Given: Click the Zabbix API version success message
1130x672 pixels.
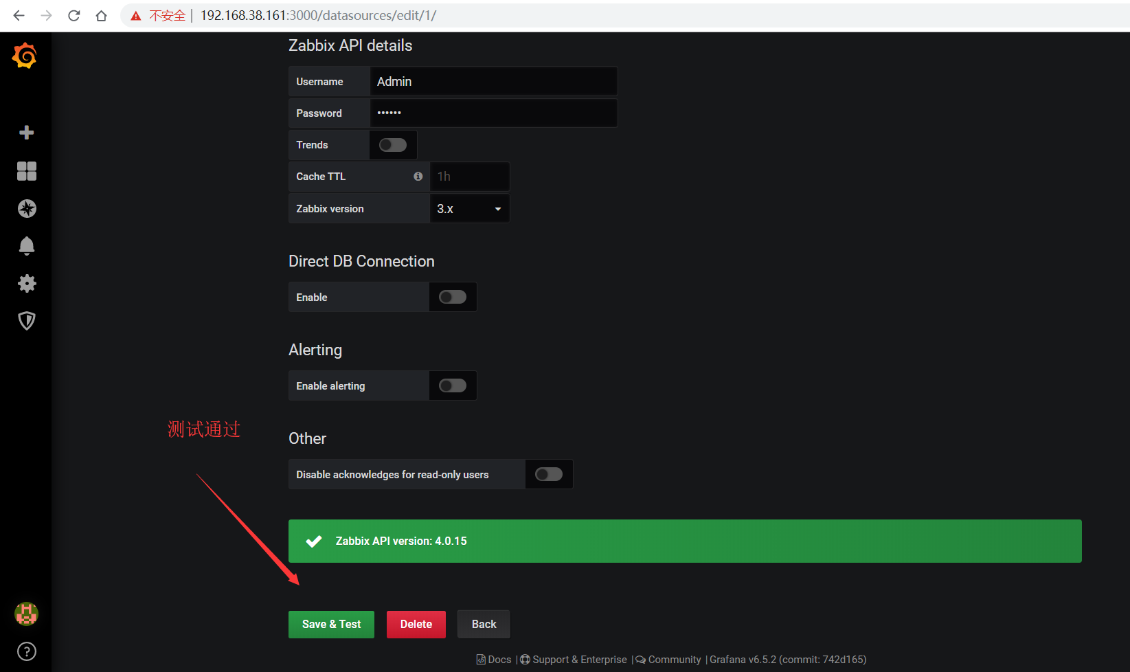Looking at the screenshot, I should 685,541.
